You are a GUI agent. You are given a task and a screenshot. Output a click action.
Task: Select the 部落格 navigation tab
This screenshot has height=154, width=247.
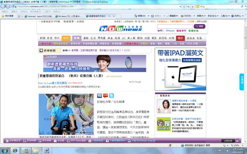pyautogui.click(x=163, y=38)
